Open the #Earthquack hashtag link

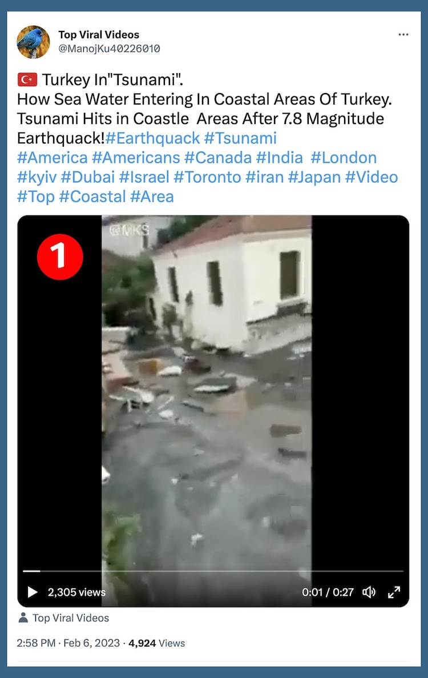pos(152,138)
